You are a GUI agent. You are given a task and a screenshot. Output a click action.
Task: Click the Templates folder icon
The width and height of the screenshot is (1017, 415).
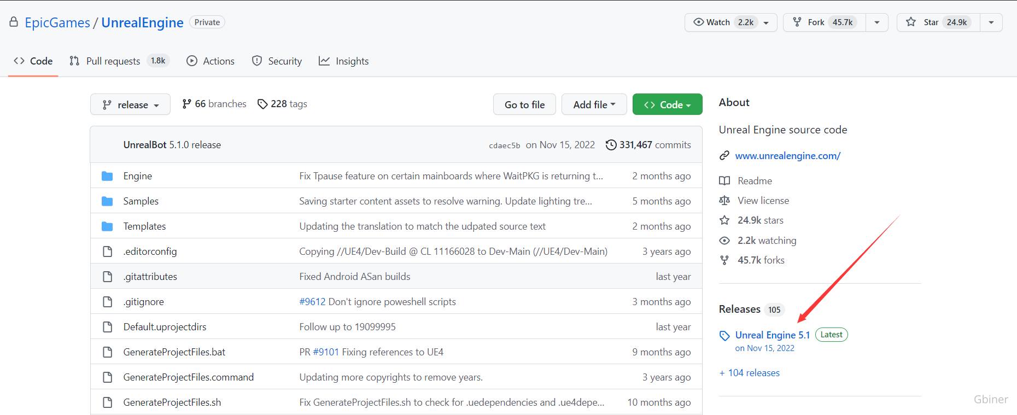pos(107,226)
